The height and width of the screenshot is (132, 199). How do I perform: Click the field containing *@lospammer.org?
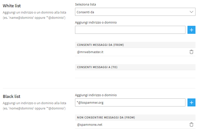(x=130, y=102)
